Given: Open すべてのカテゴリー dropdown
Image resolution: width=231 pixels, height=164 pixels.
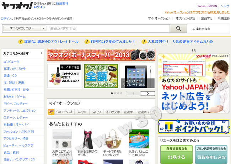Looking at the screenshot, I should point(25,28).
